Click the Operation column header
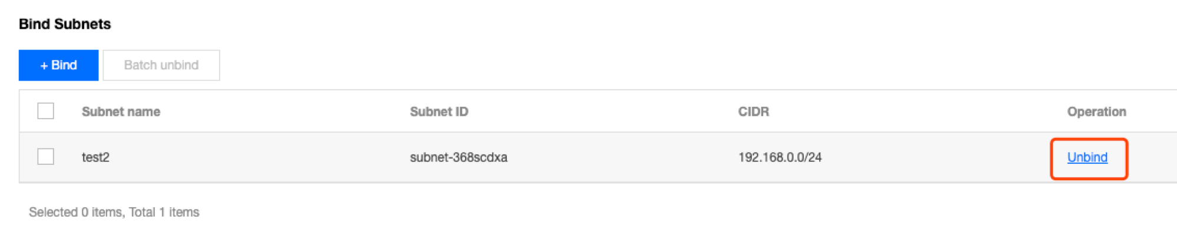The height and width of the screenshot is (243, 1177). tap(1096, 112)
